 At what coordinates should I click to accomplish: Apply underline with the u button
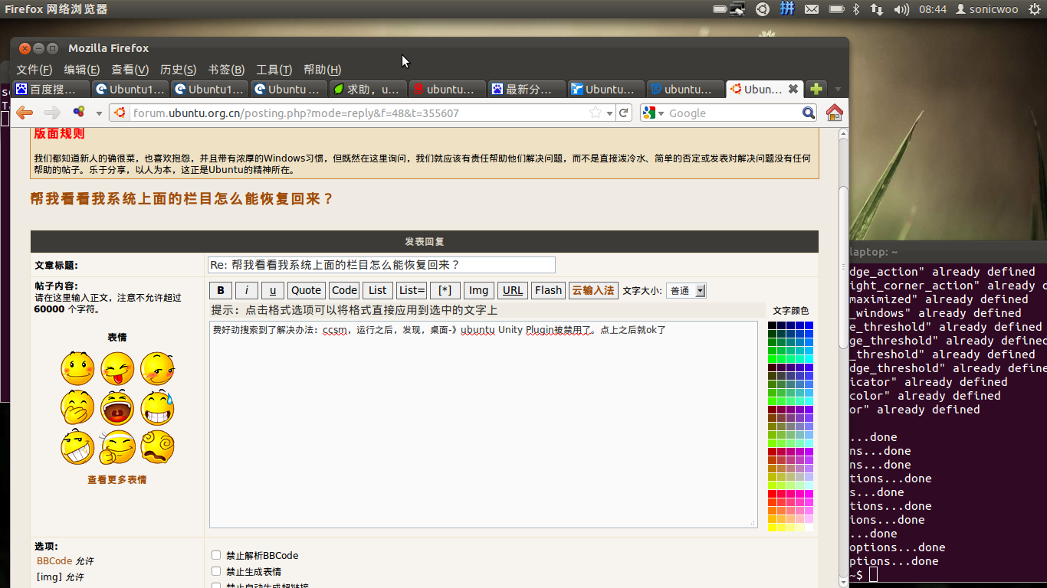point(272,290)
